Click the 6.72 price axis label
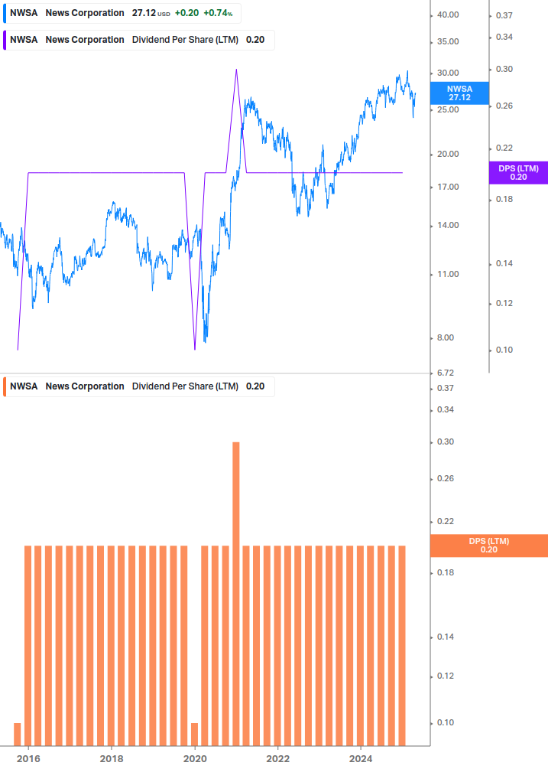Screen dimensions: 548x769 446,373
